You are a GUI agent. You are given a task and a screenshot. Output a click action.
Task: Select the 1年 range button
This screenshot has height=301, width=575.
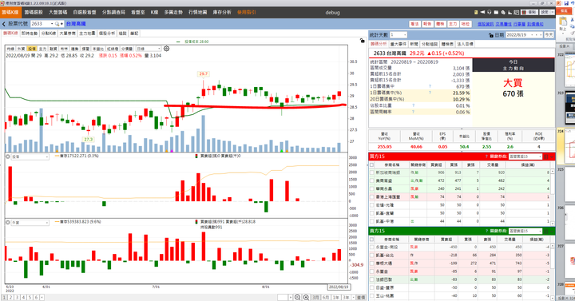click(336, 297)
